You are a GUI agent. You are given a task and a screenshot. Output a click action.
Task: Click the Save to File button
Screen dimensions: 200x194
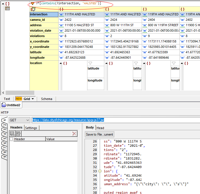pos(99,134)
